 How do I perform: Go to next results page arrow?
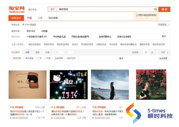click(x=168, y=52)
